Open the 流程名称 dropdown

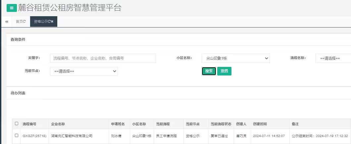tap(333, 58)
